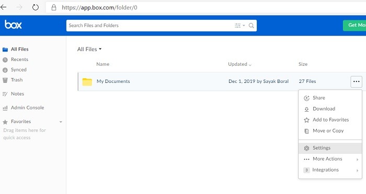Click the All Files folder icon in sidebar

(5, 50)
